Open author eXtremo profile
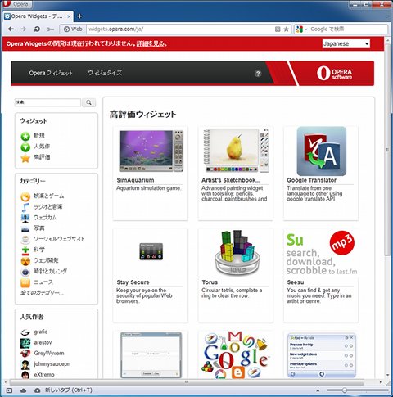The image size is (393, 397). point(44,375)
